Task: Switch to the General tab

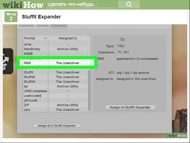Action: click(x=43, y=25)
